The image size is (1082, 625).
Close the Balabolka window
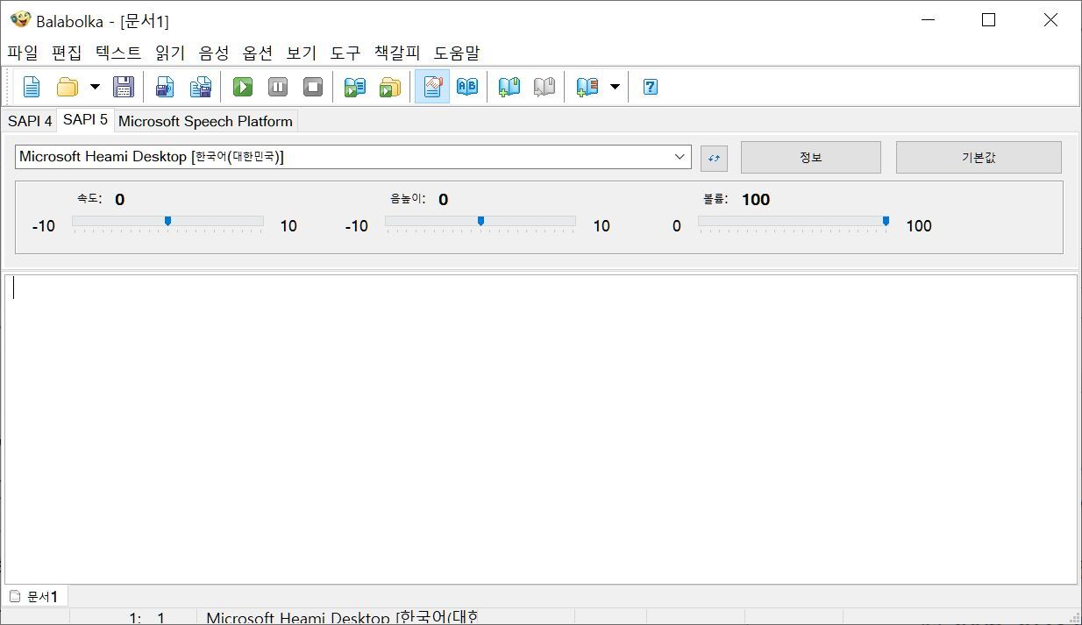click(1050, 20)
